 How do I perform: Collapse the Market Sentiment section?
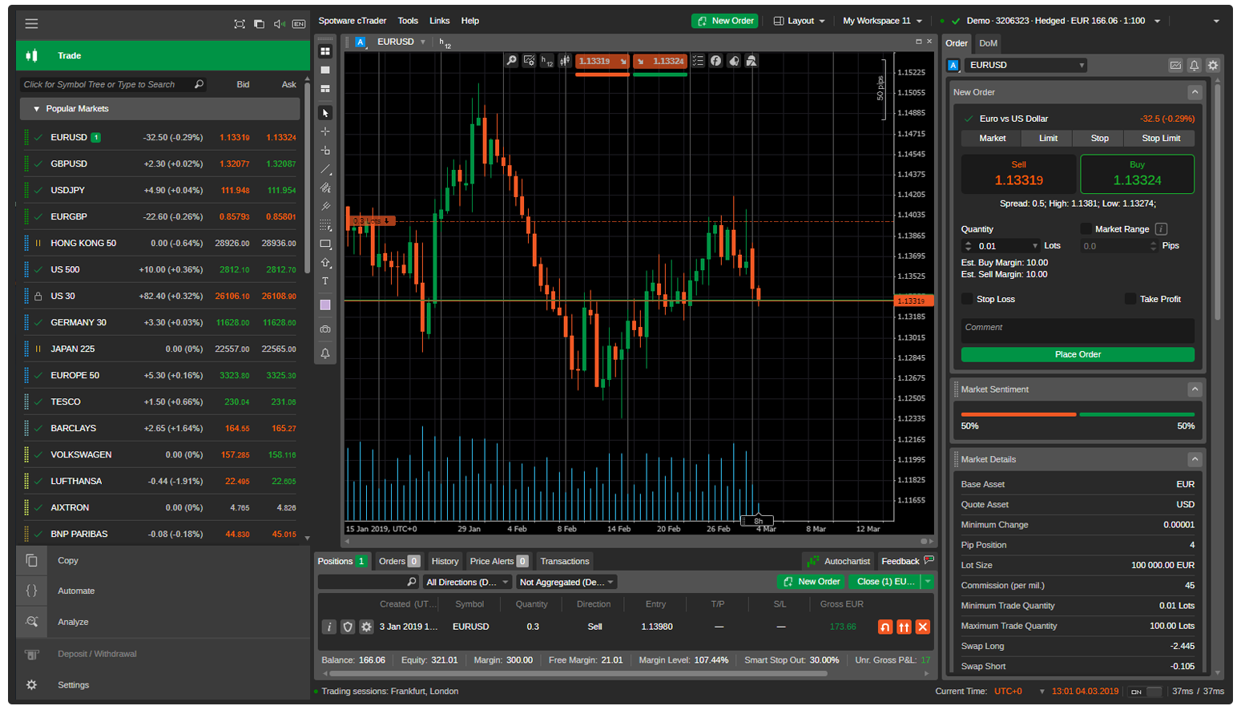pos(1195,389)
